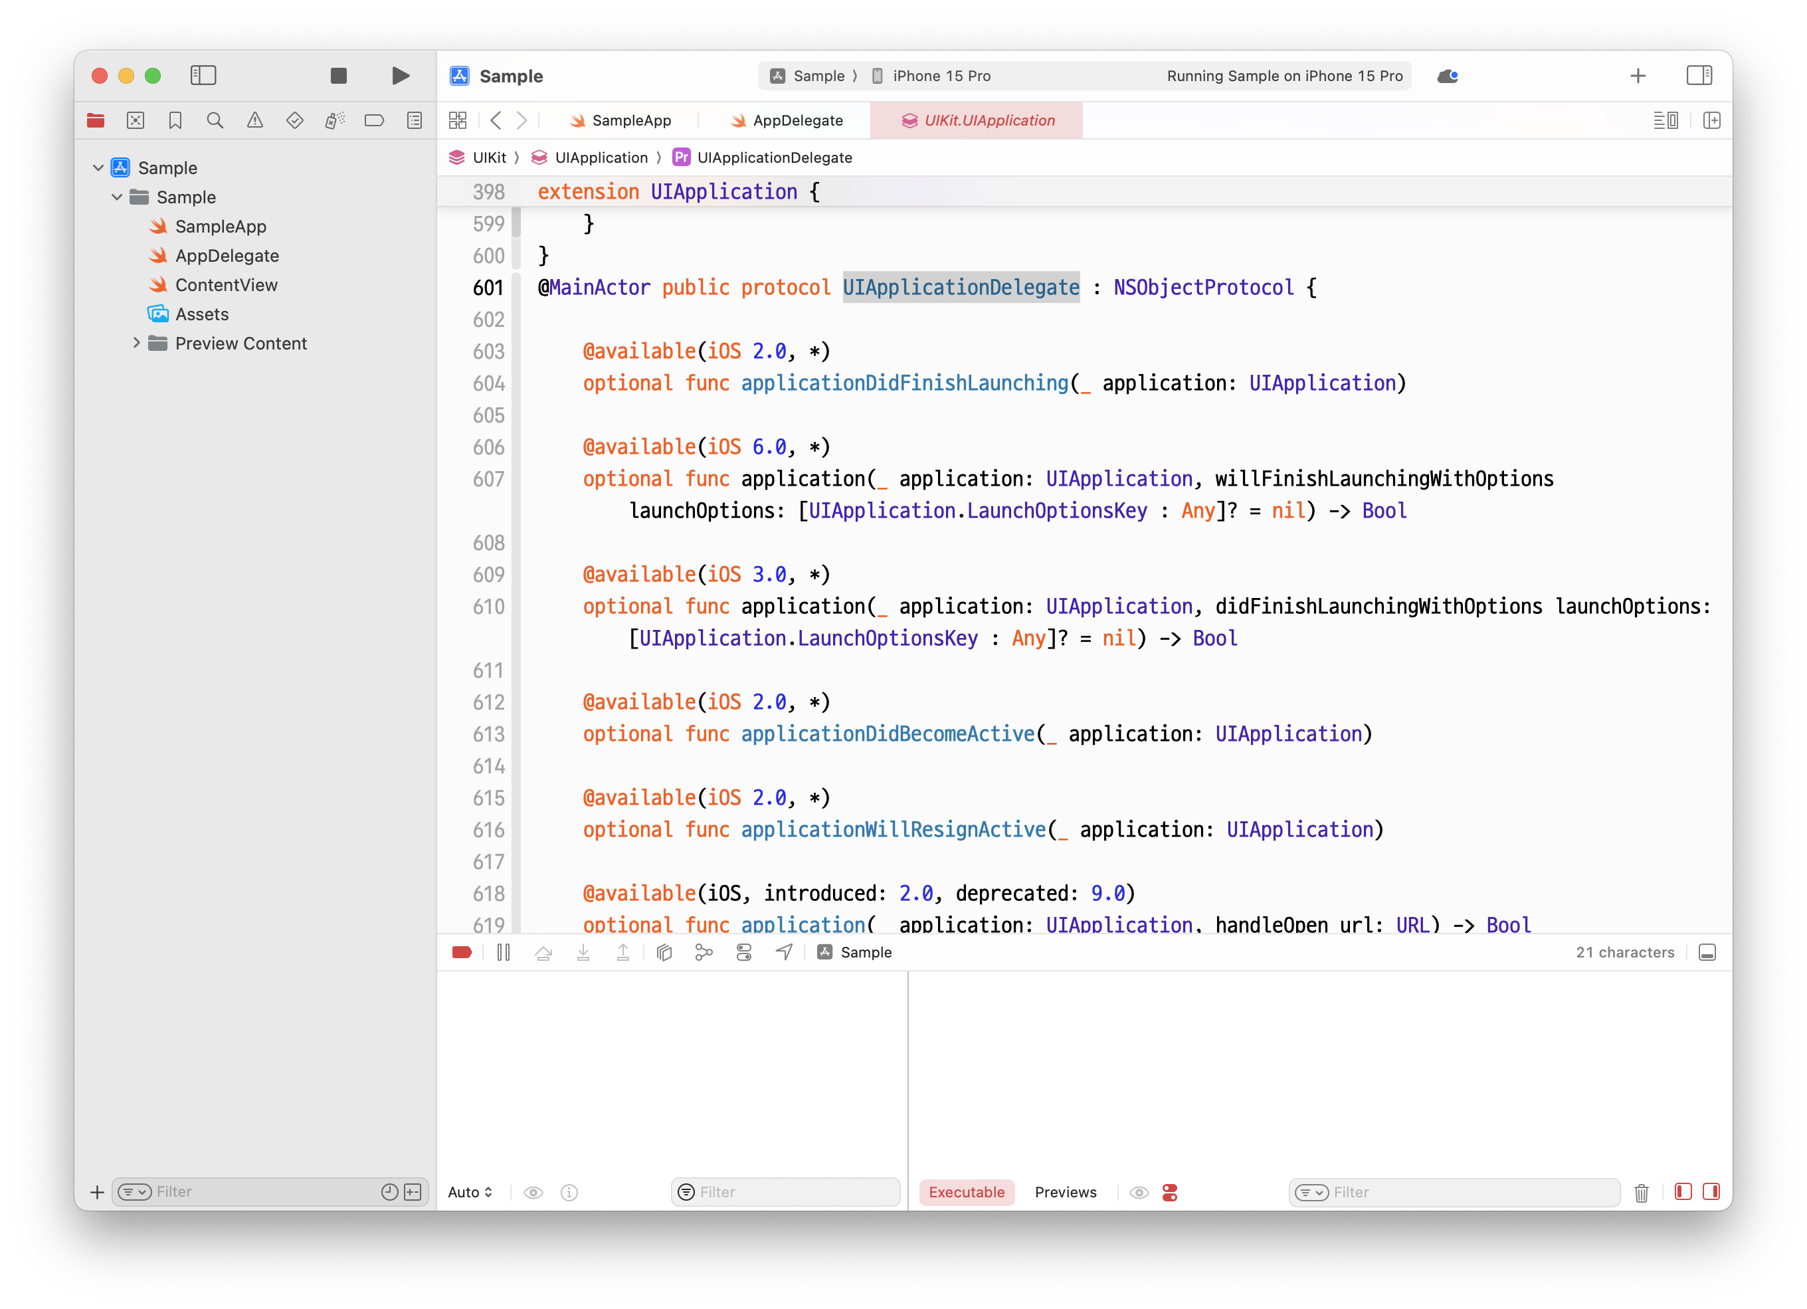Screen dimensions: 1807x1309
Task: Open the Find navigator magnifier icon
Action: (215, 120)
